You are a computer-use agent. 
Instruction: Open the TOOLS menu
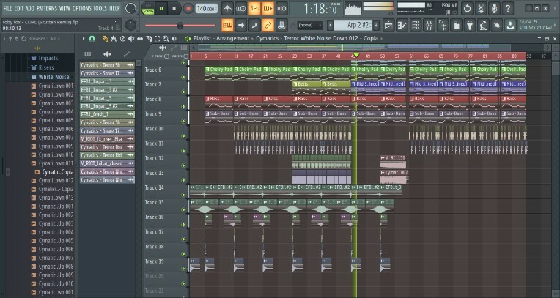click(x=100, y=8)
